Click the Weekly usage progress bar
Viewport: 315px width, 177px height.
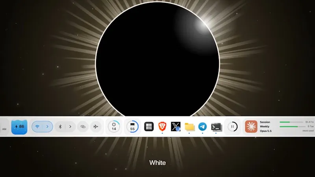pos(293,127)
